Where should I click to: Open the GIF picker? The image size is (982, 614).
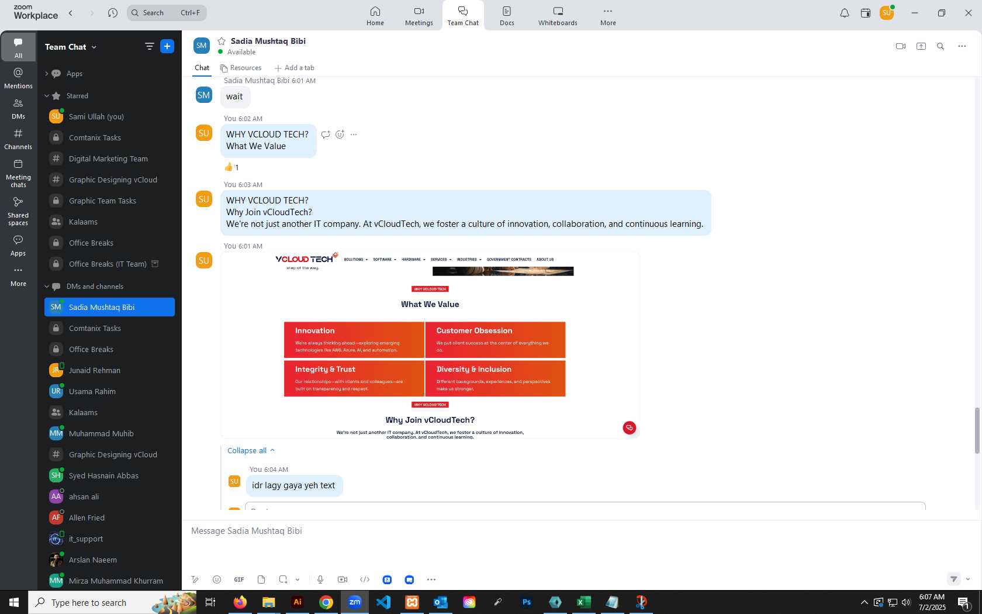pos(239,579)
